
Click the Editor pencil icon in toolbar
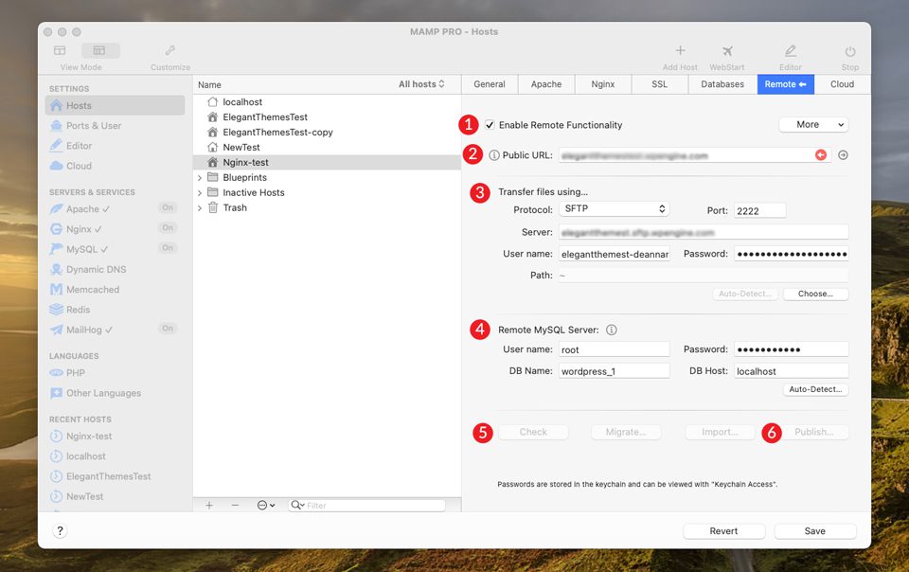pos(790,52)
